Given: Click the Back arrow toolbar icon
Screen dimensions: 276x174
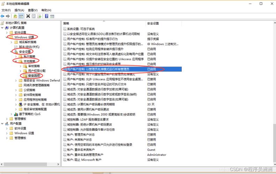Looking at the screenshot, I should pos(2,16).
